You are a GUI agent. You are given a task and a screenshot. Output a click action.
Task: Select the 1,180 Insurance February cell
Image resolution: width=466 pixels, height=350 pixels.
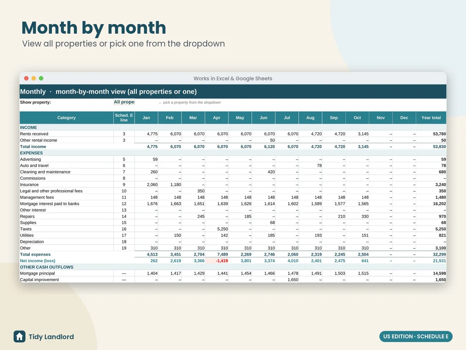click(x=170, y=185)
